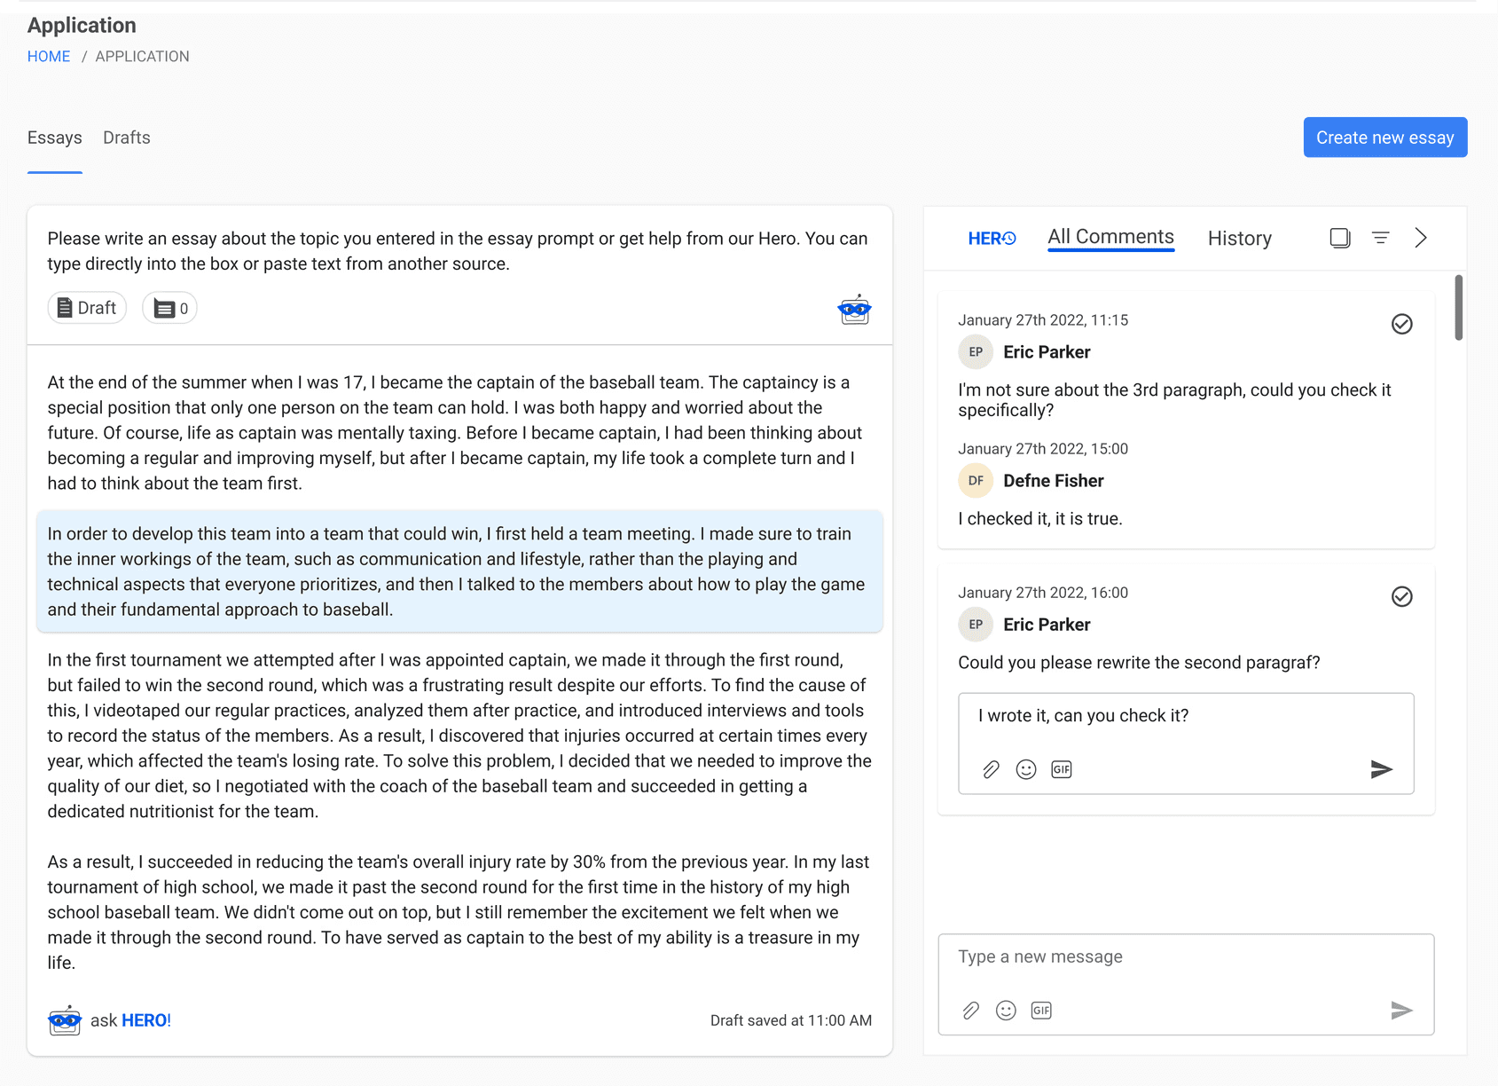Open GIF picker for the new message
The width and height of the screenshot is (1498, 1086).
pos(1041,1011)
